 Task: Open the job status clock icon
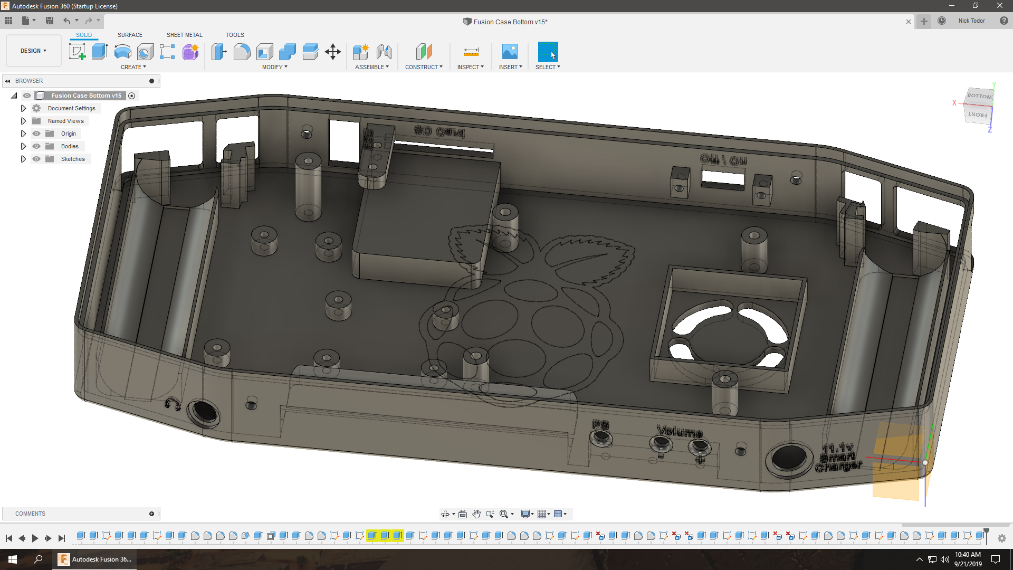tap(942, 21)
